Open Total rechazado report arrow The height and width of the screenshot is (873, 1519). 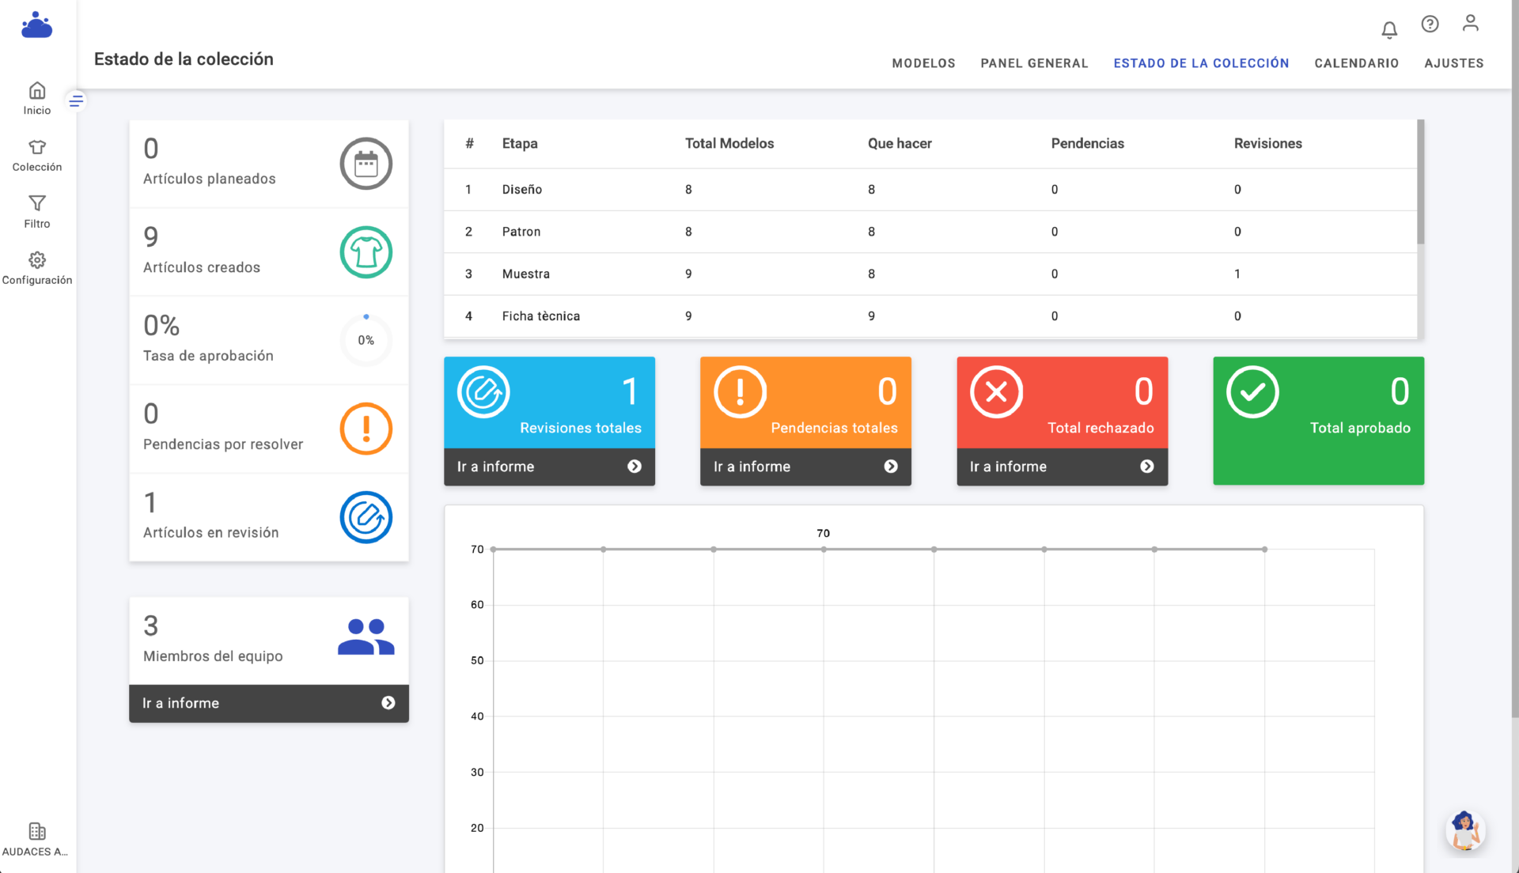tap(1146, 467)
